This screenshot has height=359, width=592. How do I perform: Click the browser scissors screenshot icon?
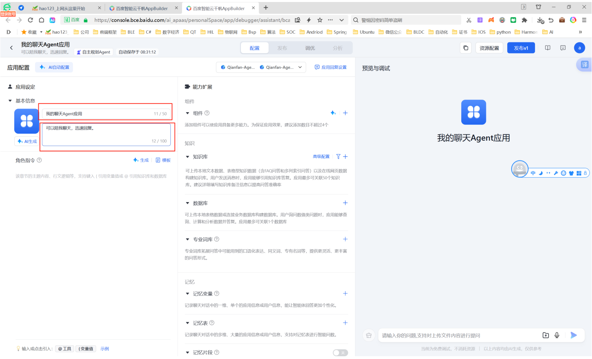pyautogui.click(x=469, y=20)
